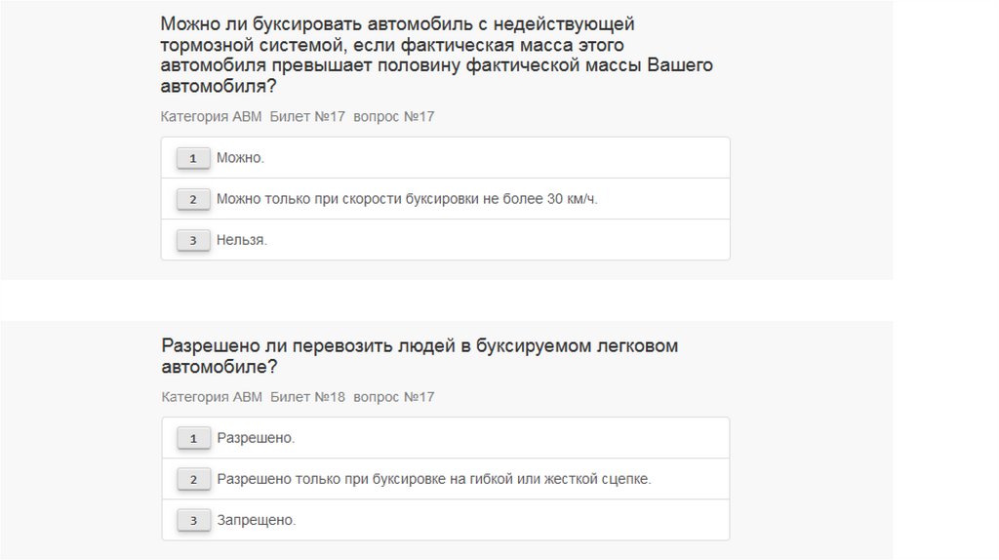Open 'Билет №18' label under second question
The image size is (999, 560).
(307, 397)
